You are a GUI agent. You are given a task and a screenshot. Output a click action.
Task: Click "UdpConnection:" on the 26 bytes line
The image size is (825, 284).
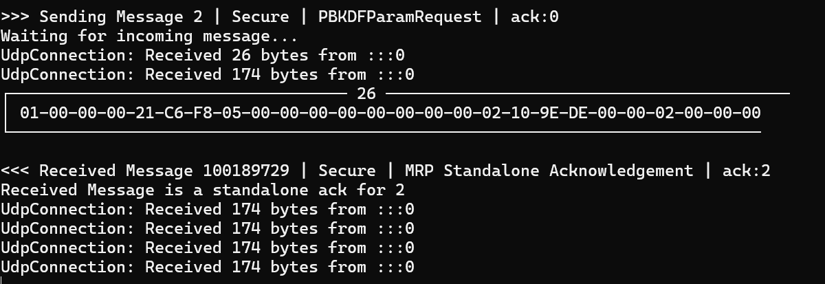tap(67, 55)
